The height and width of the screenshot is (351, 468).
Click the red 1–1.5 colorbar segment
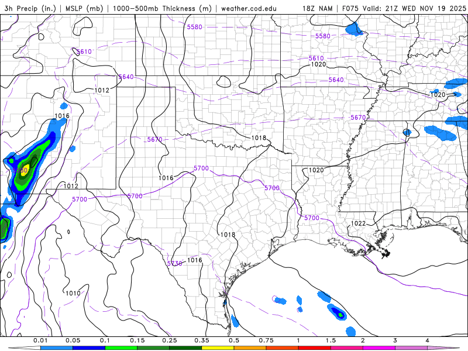tap(315, 348)
